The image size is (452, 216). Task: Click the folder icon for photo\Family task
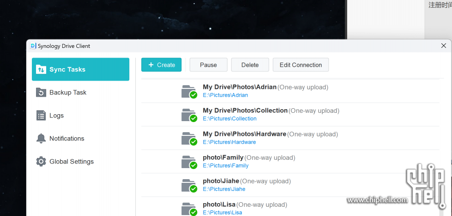pyautogui.click(x=189, y=163)
